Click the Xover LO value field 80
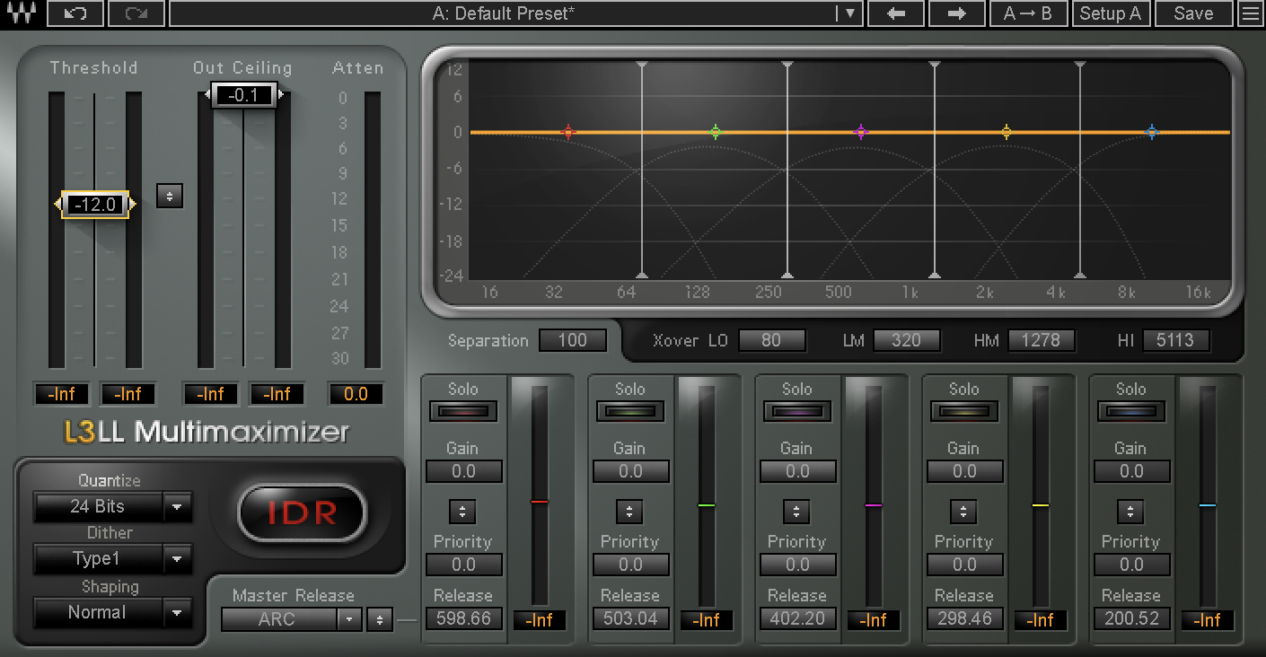 click(771, 340)
